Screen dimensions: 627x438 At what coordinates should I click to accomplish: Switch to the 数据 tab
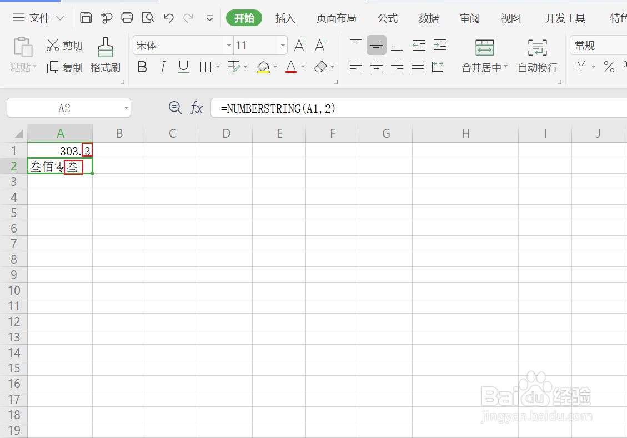[429, 18]
